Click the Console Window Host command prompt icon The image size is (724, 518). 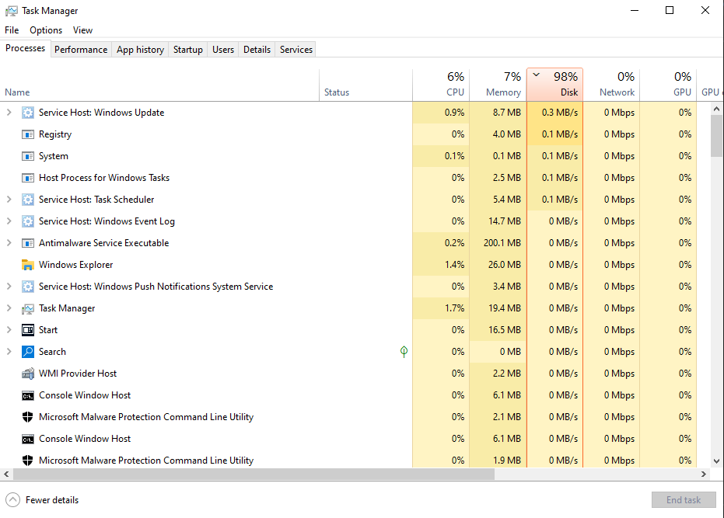coord(28,395)
